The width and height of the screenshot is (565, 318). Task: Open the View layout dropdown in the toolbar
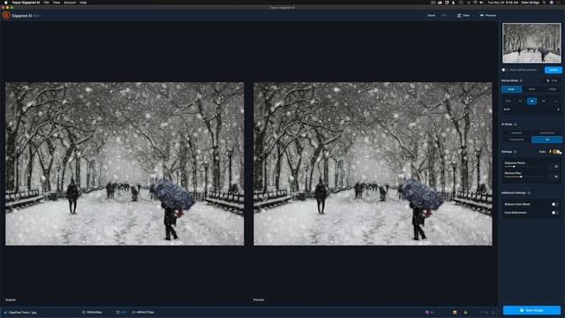tap(464, 16)
